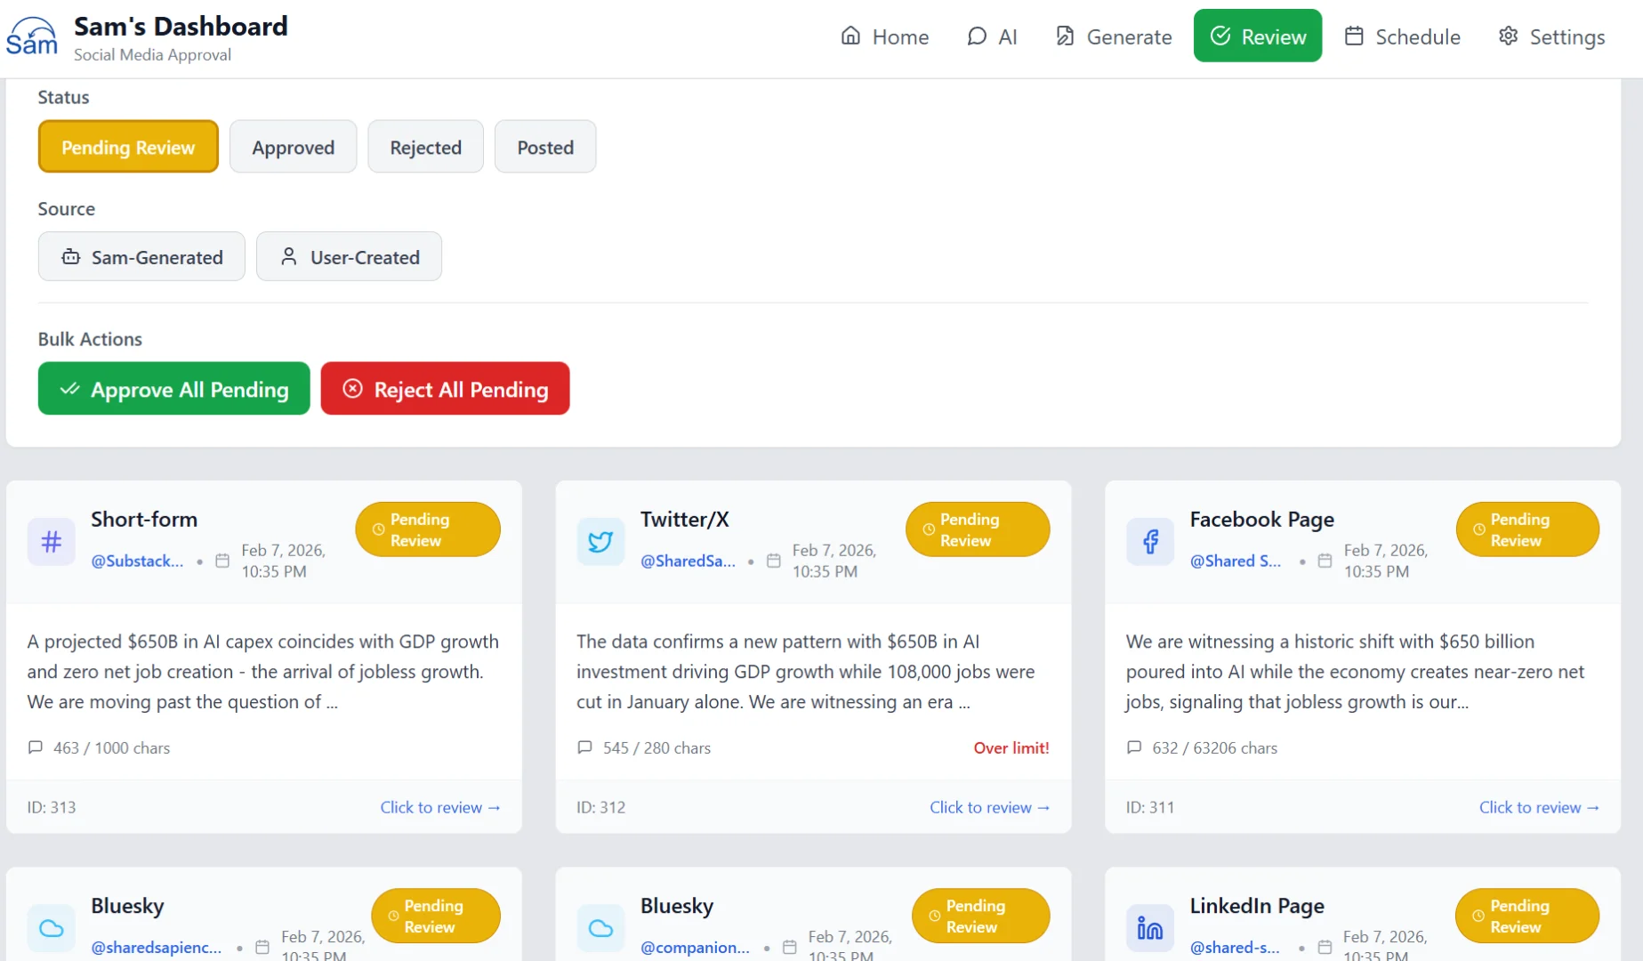Enable the User-Created source filter

(x=349, y=257)
